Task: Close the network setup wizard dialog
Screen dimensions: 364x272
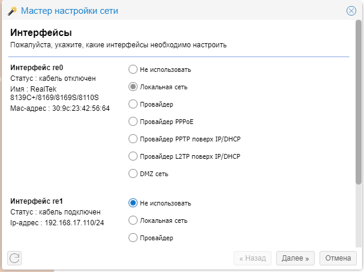Action: pyautogui.click(x=351, y=11)
